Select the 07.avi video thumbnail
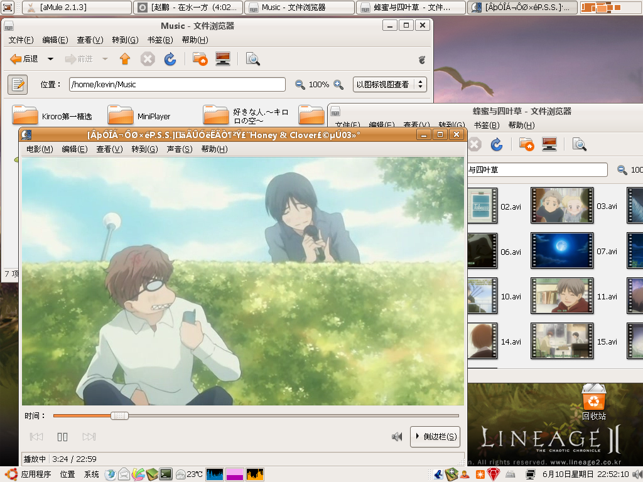 562,250
